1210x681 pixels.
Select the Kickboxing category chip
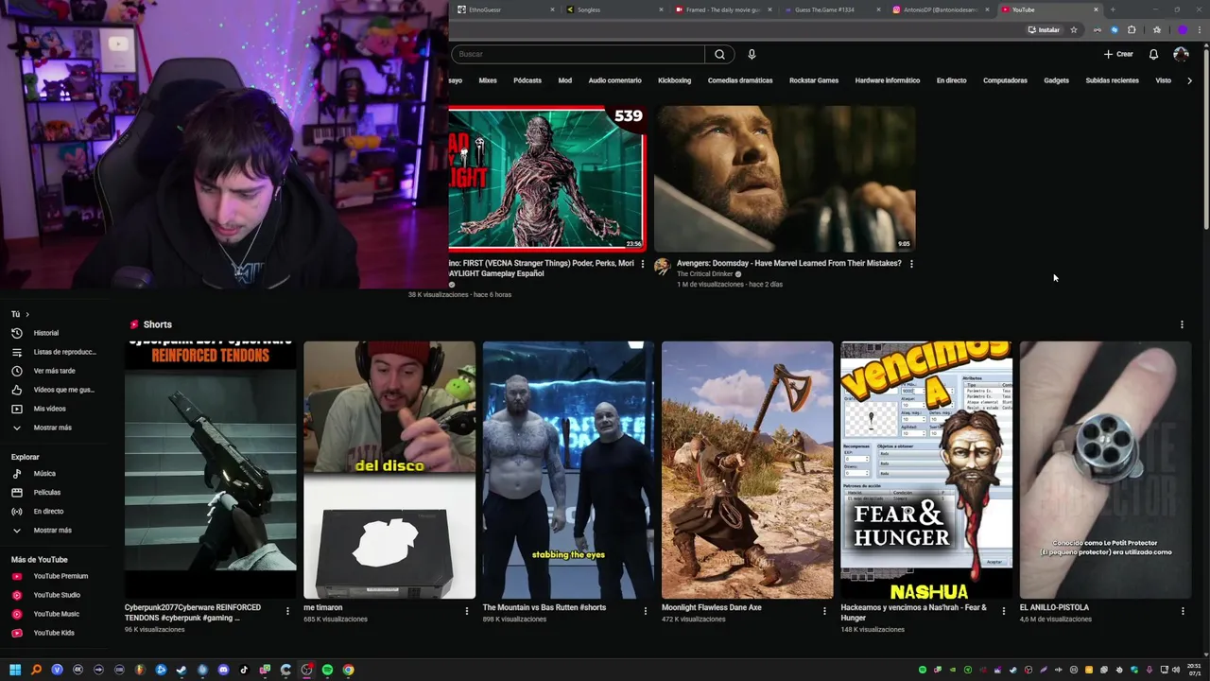(x=674, y=80)
